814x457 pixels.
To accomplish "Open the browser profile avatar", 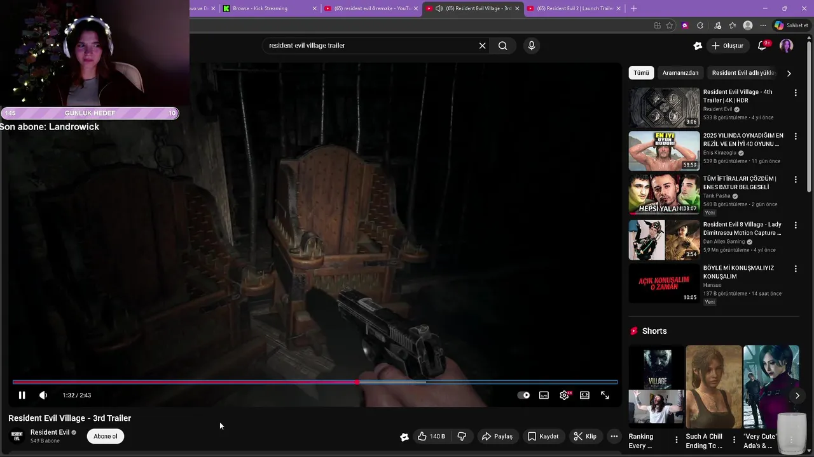I will (x=748, y=25).
